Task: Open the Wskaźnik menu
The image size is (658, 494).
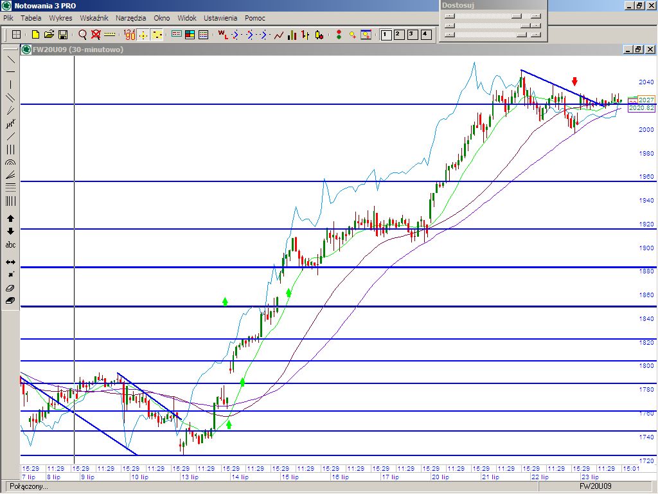Action: pos(94,18)
